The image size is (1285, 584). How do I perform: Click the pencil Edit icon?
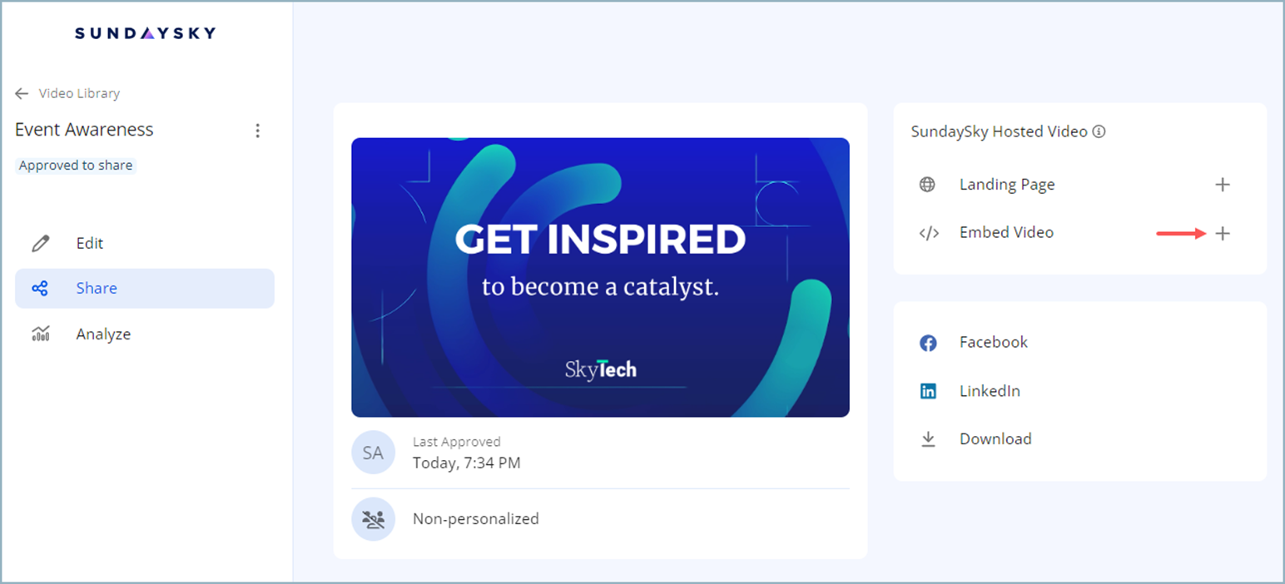pyautogui.click(x=40, y=244)
